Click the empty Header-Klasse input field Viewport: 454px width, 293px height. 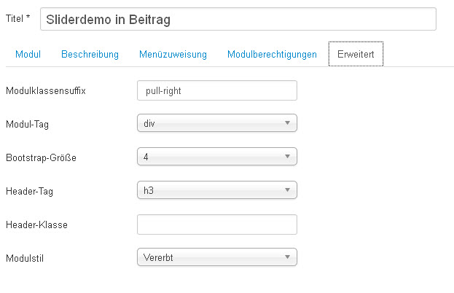216,224
